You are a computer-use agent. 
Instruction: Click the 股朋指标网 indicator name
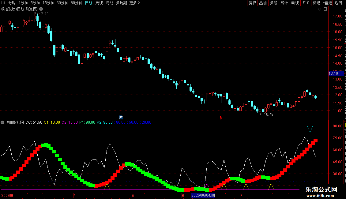coord(15,122)
